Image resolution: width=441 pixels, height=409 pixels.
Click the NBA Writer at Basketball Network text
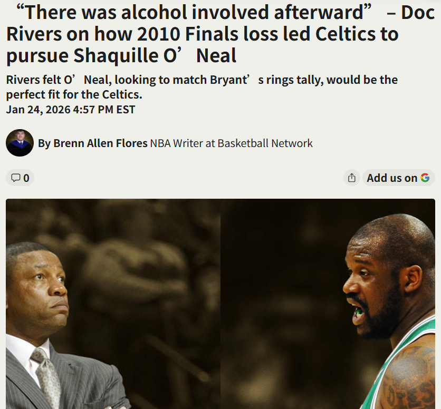click(231, 143)
